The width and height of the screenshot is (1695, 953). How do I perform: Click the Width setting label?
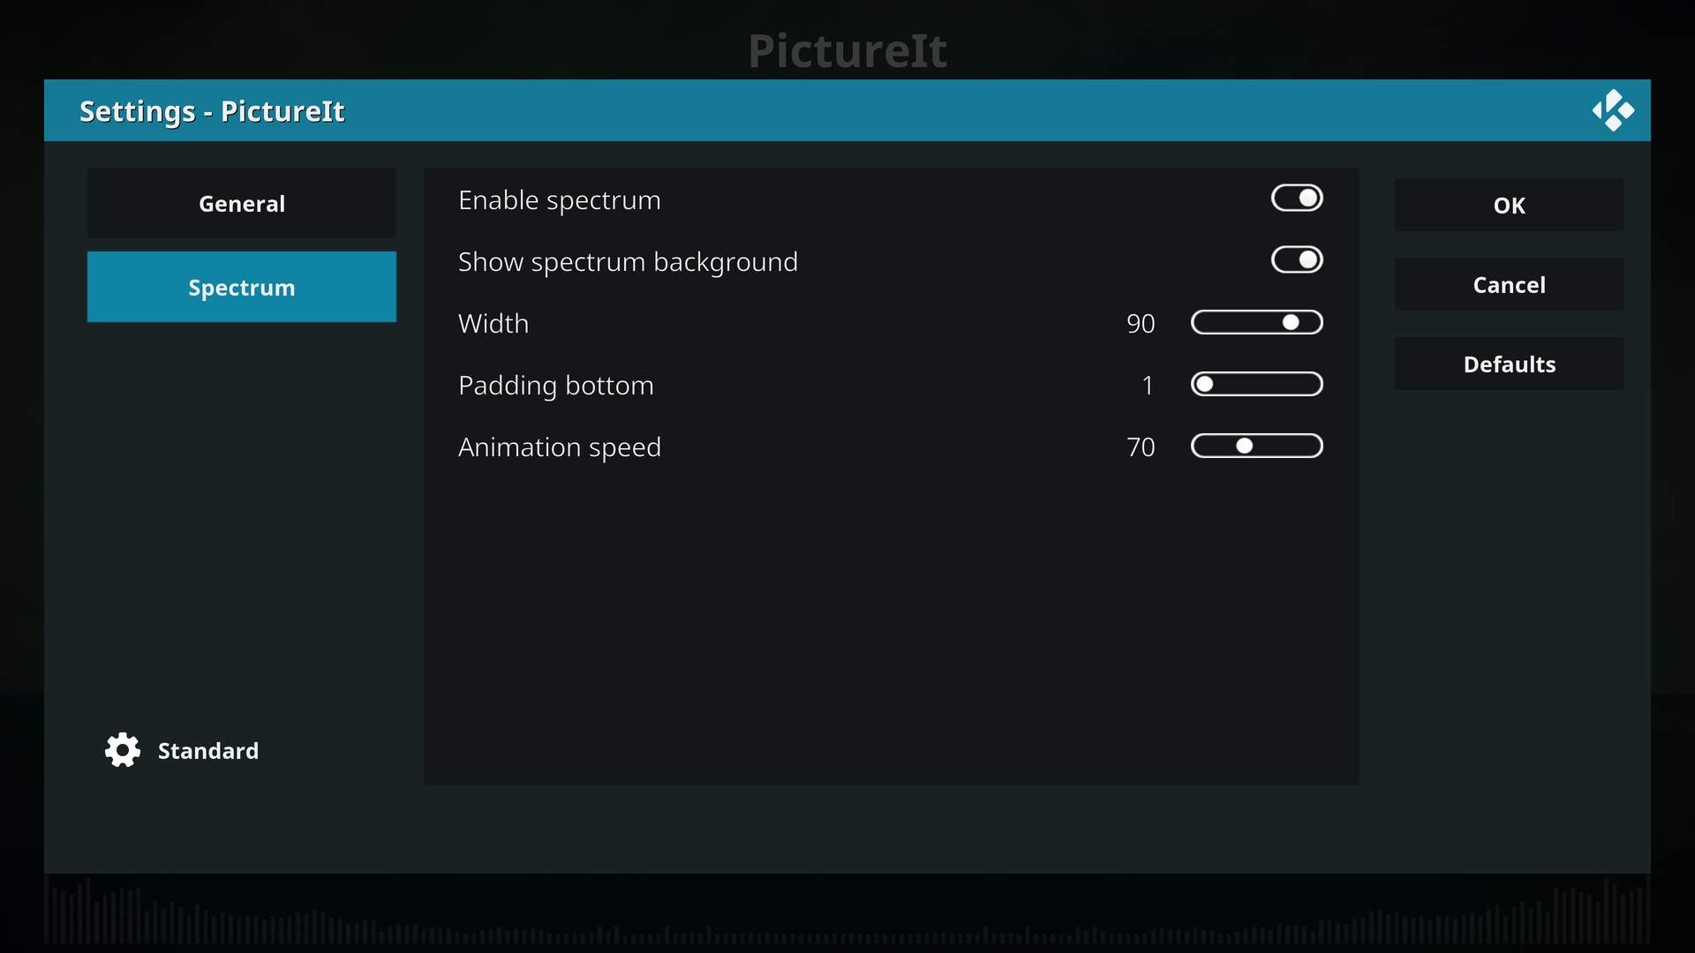pyautogui.click(x=493, y=324)
